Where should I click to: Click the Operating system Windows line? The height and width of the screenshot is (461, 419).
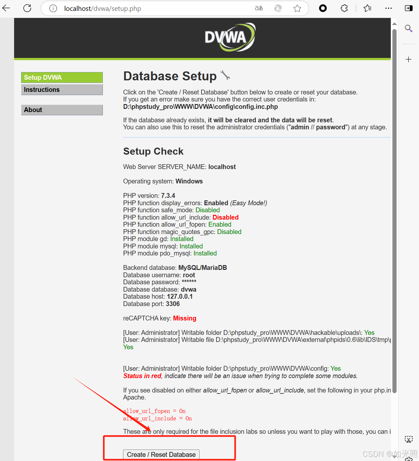[x=163, y=181]
